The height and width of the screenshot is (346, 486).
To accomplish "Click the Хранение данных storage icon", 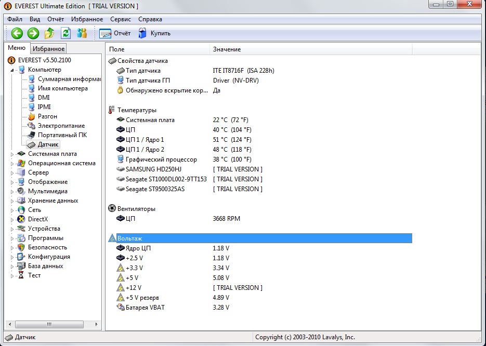I will (x=21, y=201).
